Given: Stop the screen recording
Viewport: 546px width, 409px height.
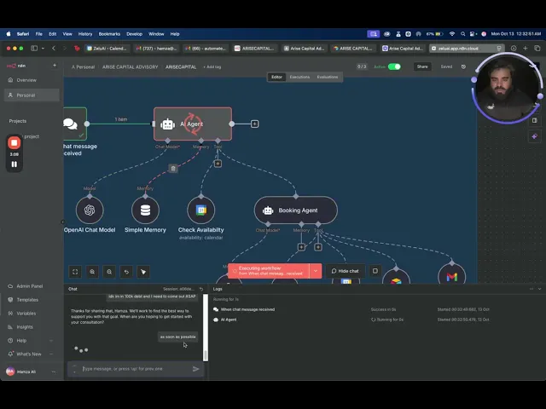Looking at the screenshot, I should 15,143.
